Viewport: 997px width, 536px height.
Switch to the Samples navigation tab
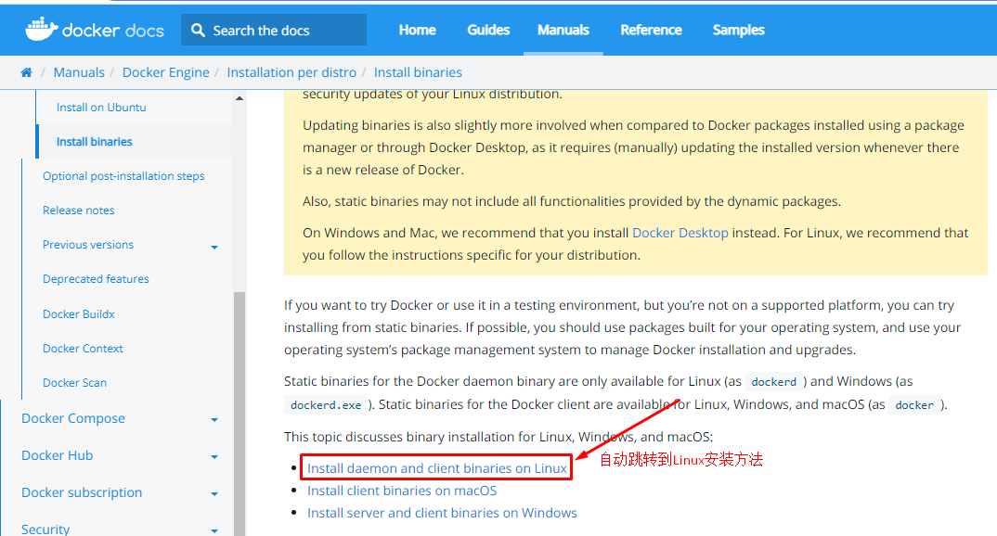738,30
